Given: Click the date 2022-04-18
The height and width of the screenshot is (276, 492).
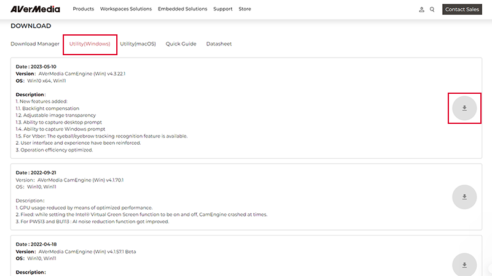Looking at the screenshot, I should (x=44, y=244).
